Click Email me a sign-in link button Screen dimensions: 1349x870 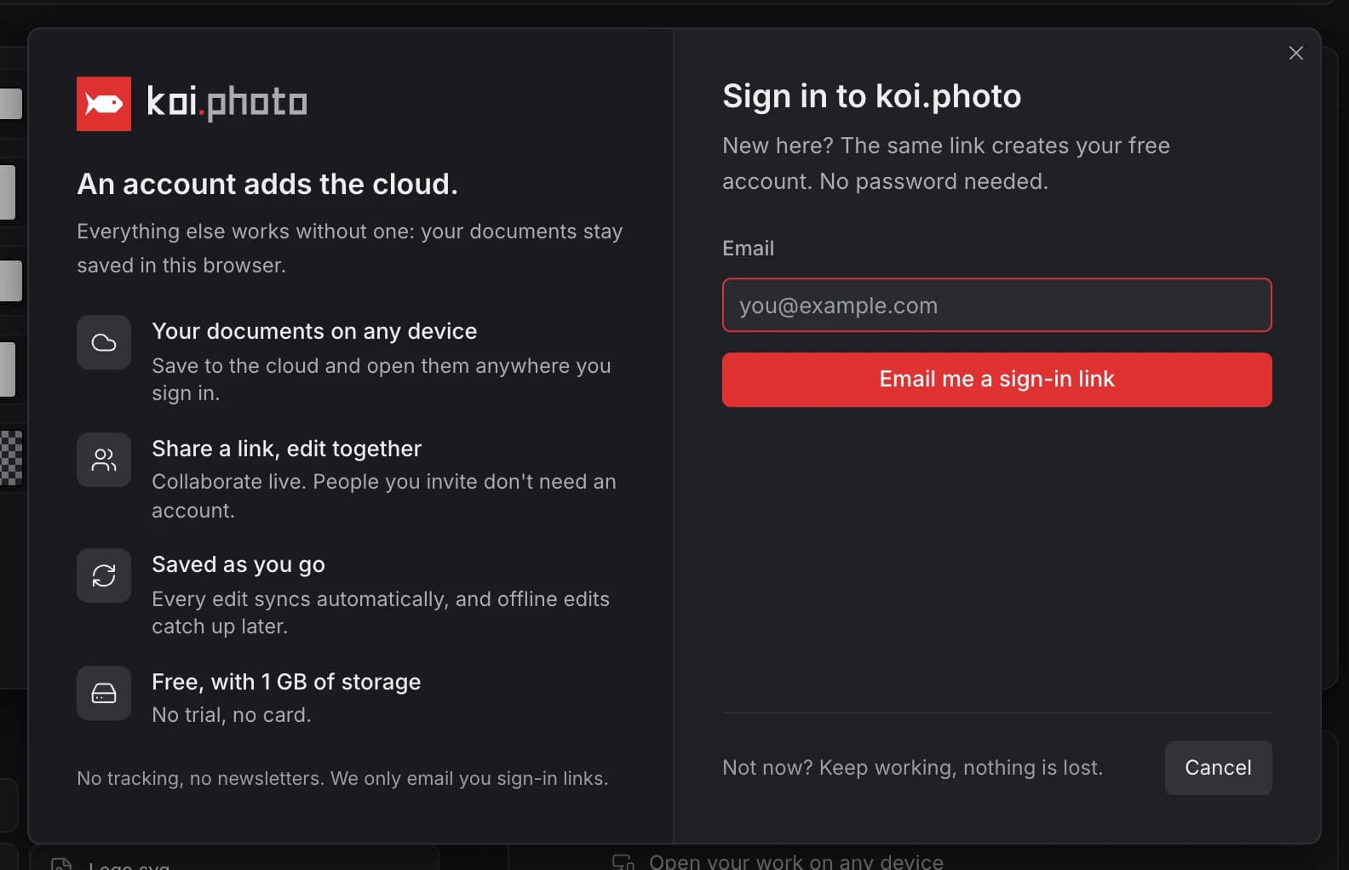tap(996, 380)
